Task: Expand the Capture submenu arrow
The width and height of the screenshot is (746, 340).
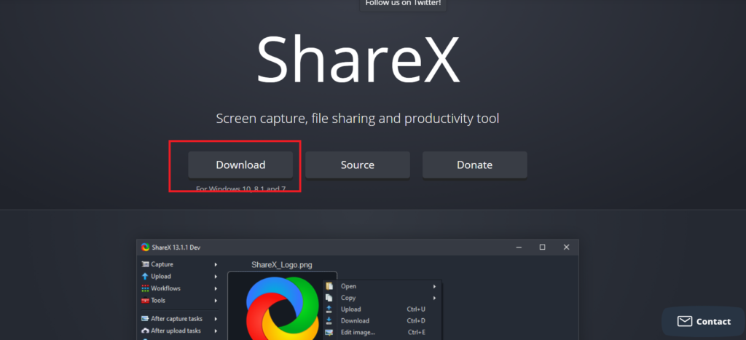Action: pos(216,264)
